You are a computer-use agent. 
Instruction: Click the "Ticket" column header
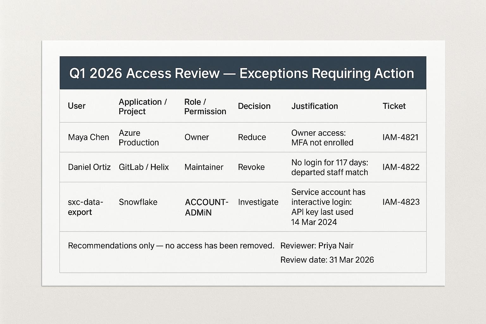tap(394, 106)
